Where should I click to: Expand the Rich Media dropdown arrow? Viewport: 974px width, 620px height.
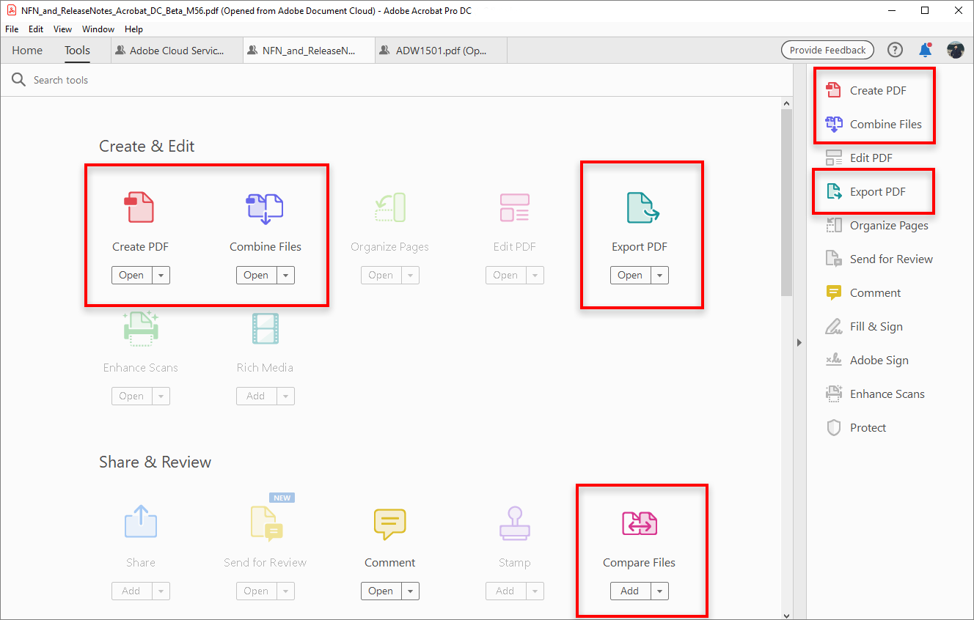pos(286,396)
